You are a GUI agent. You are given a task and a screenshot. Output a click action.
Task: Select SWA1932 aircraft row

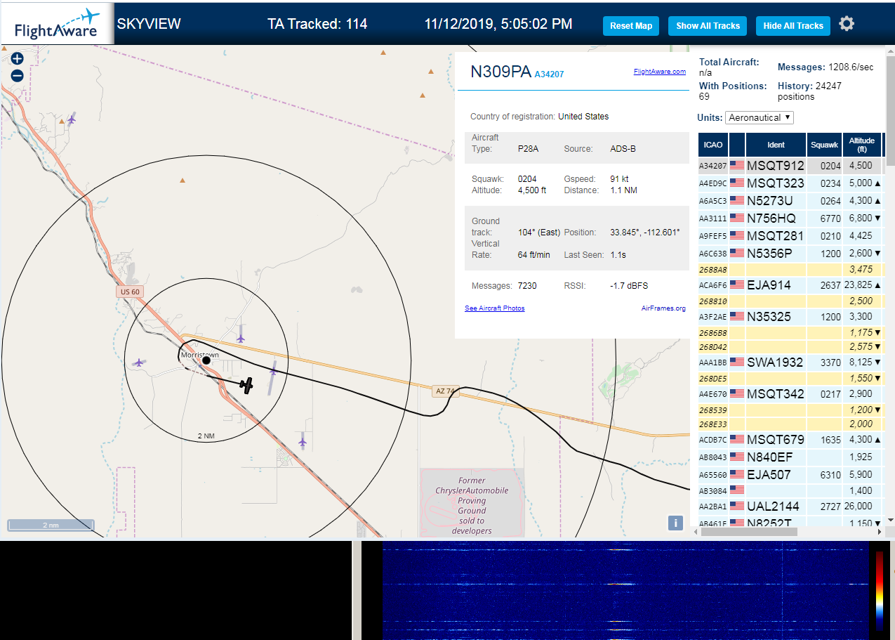[x=790, y=363]
